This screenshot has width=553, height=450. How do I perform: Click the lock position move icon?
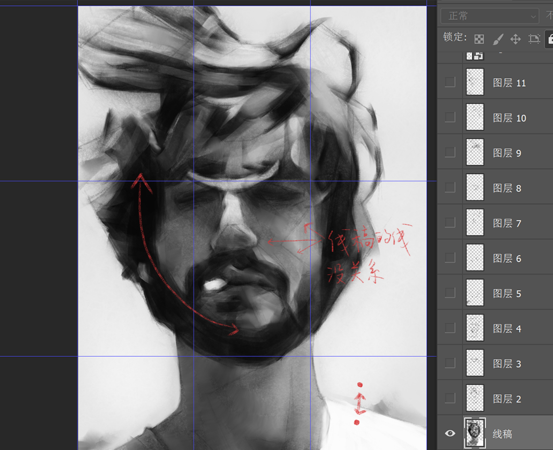(x=516, y=39)
